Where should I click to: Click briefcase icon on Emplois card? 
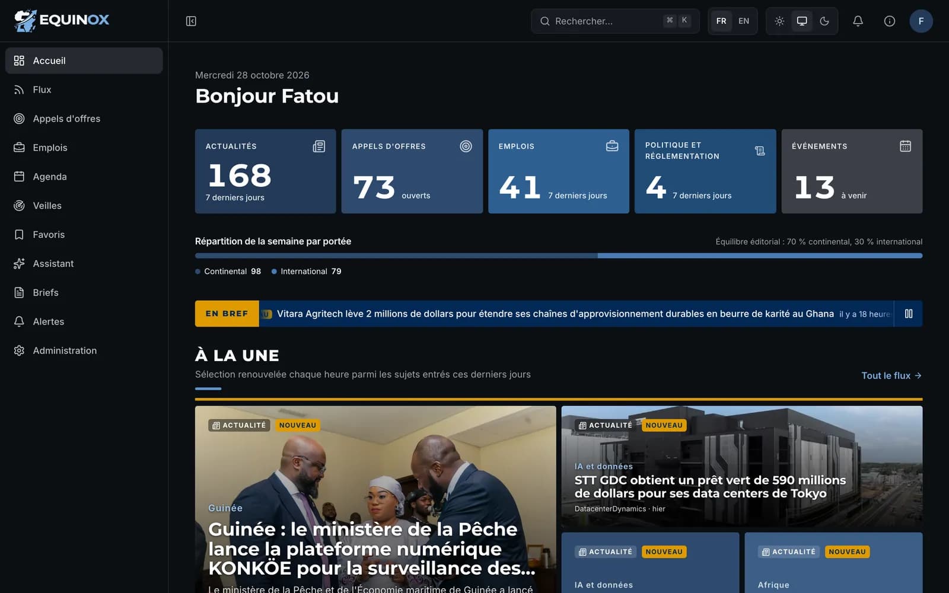612,146
